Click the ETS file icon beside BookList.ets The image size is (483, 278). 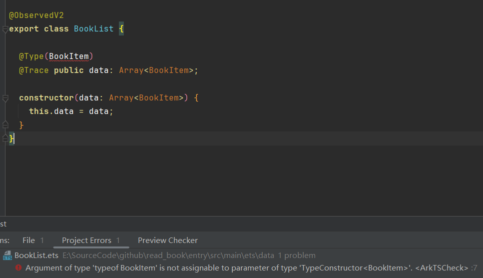(x=7, y=255)
